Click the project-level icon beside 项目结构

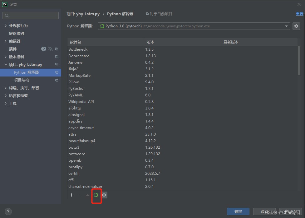coord(57,80)
